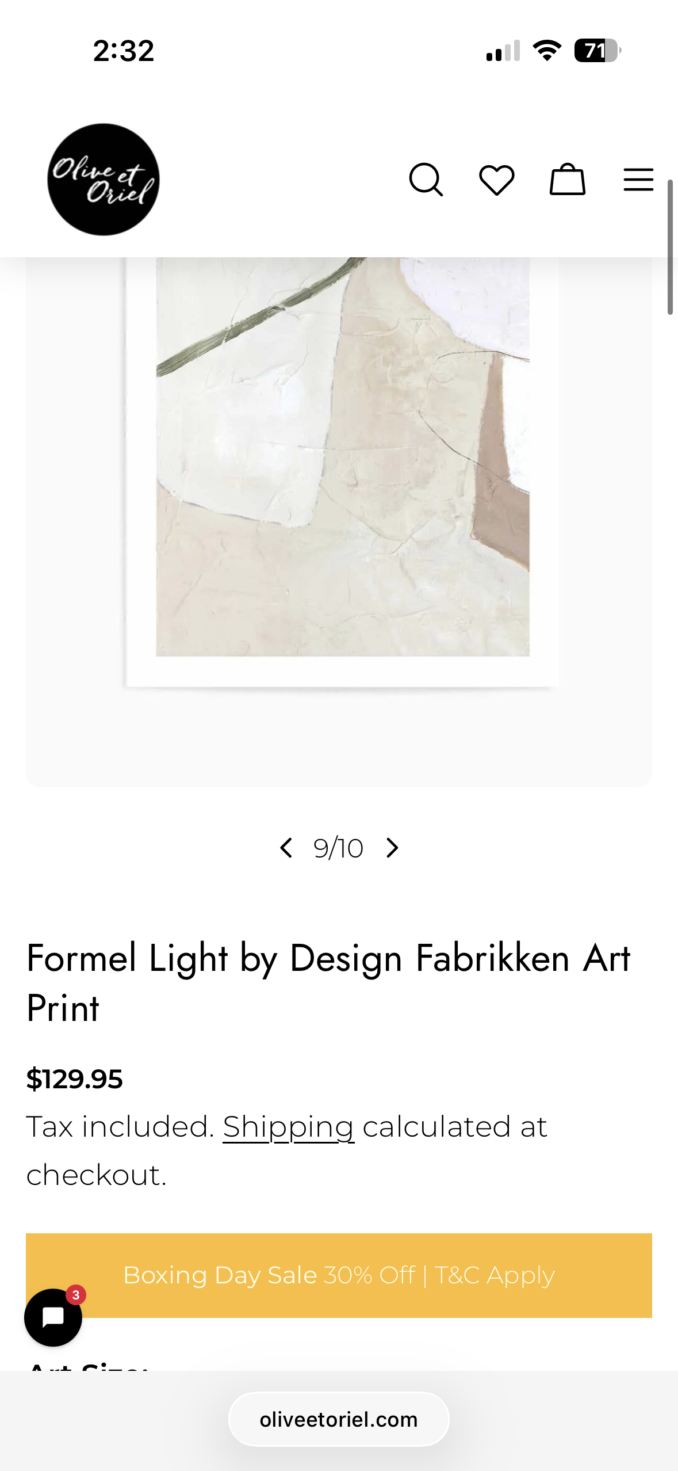
Task: Tap the red chat notification badge
Action: coord(75,1295)
